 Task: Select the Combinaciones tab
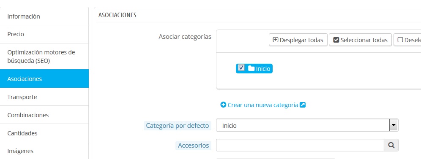44,115
